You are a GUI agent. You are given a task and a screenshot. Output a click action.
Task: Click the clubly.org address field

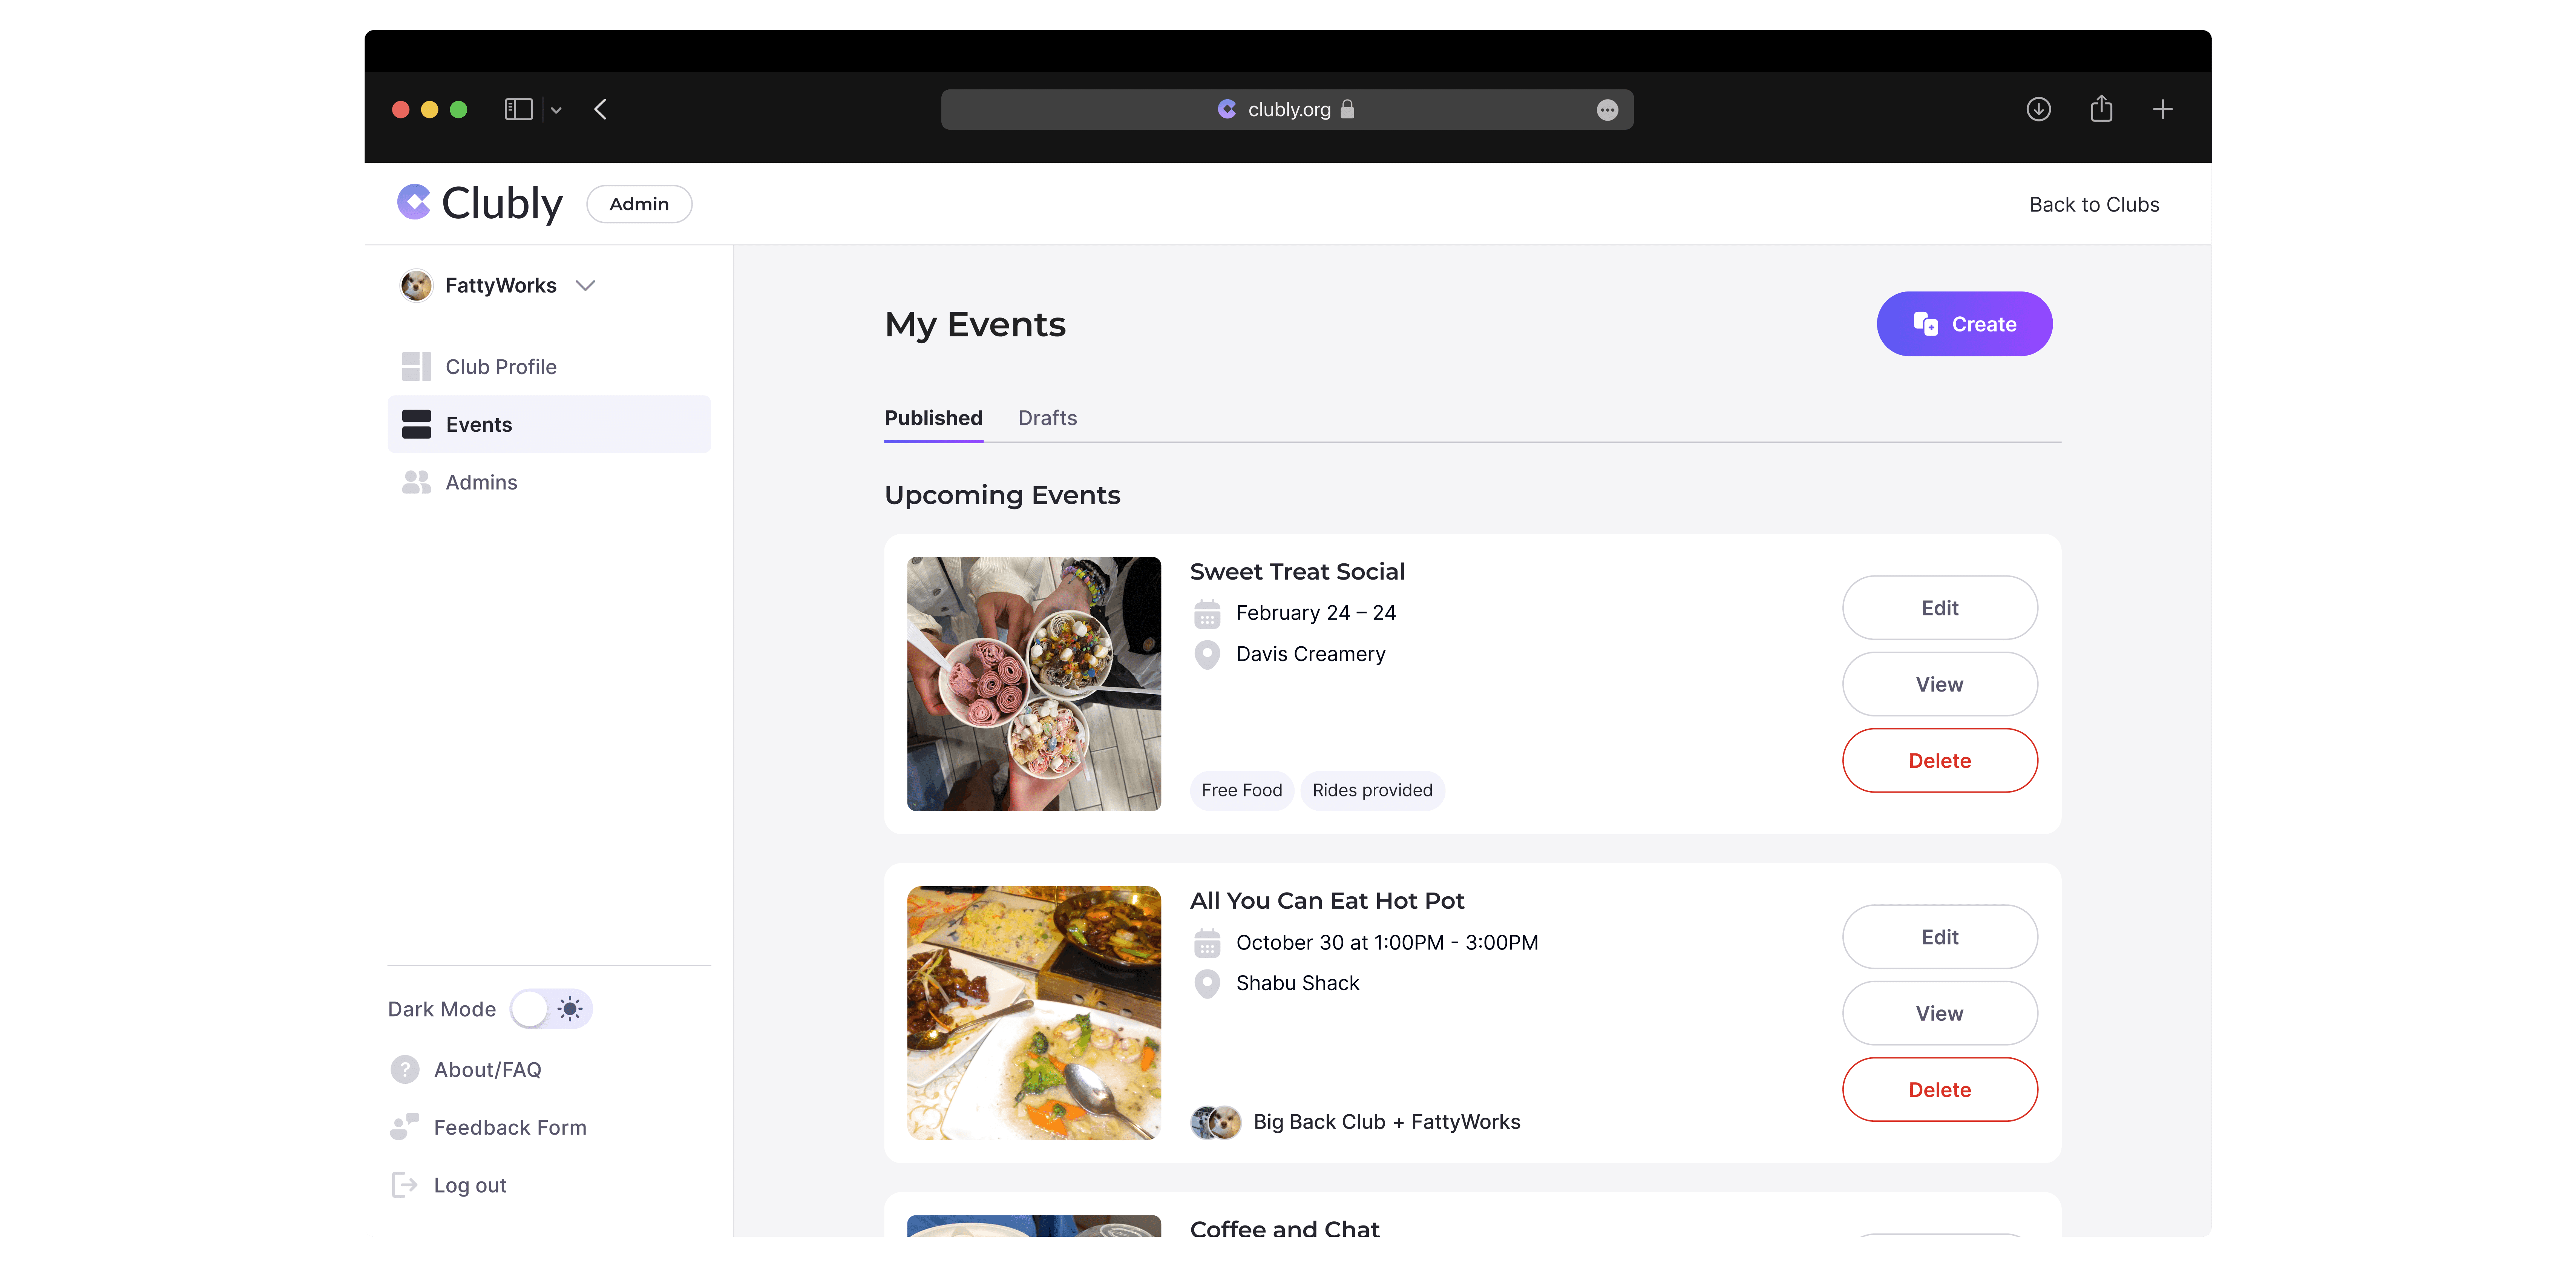click(x=1287, y=110)
